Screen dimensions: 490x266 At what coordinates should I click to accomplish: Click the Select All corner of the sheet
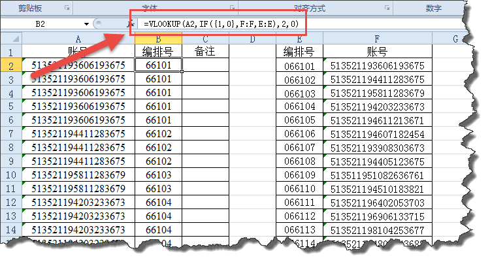[x=11, y=39]
